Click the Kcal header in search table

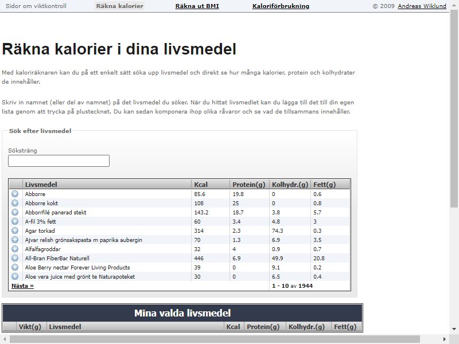click(211, 185)
